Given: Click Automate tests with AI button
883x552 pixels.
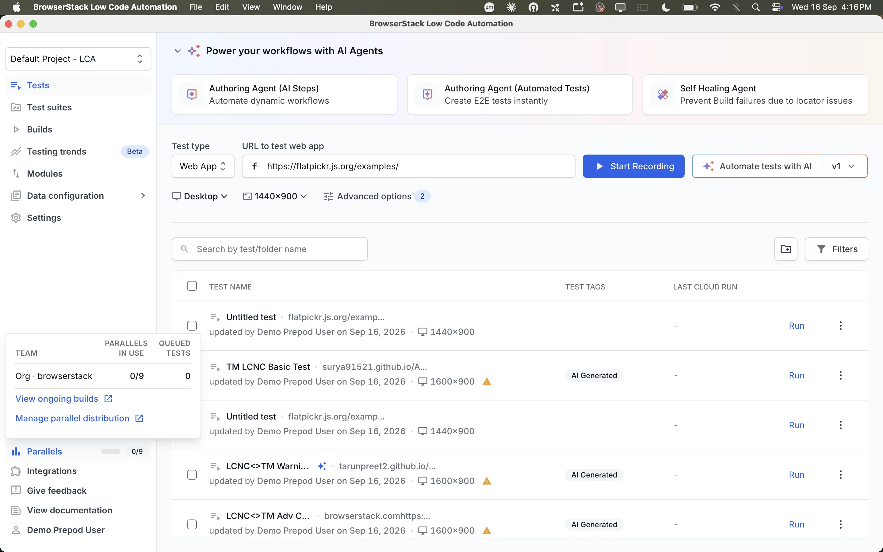Looking at the screenshot, I should coord(757,166).
